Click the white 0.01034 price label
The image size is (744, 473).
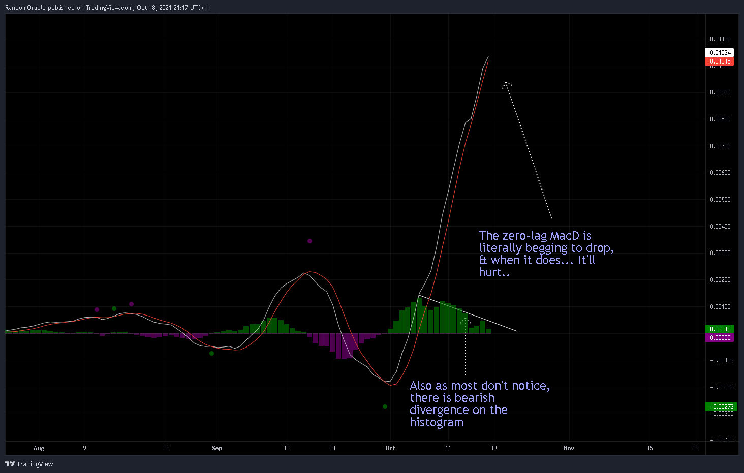coord(720,53)
